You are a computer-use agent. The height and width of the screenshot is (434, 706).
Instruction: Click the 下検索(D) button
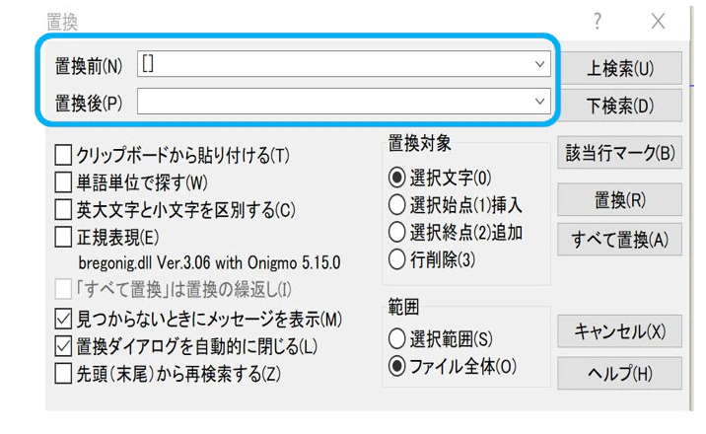[619, 106]
